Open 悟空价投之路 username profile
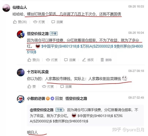This screenshot has width=148, height=136. click(38, 34)
